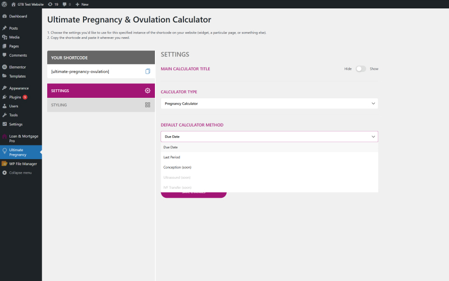
Task: Open the Calculator Type dropdown
Action: tap(269, 103)
